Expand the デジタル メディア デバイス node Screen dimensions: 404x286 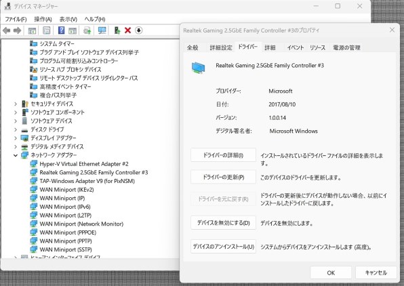pos(16,146)
